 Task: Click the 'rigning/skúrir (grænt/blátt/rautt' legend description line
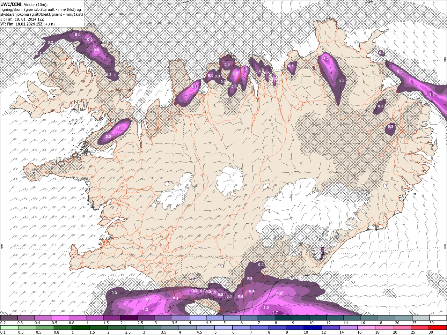point(41,9)
